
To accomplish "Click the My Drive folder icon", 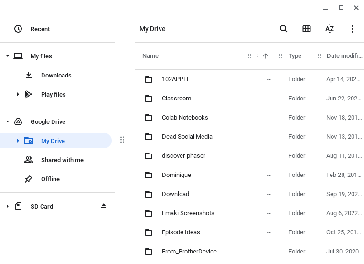I will (x=29, y=141).
